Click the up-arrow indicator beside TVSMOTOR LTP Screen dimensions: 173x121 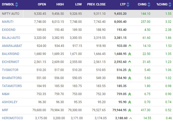pyautogui.click(x=130, y=70)
